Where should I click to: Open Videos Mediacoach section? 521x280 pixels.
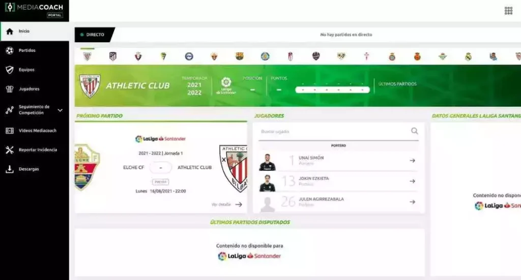pyautogui.click(x=37, y=131)
